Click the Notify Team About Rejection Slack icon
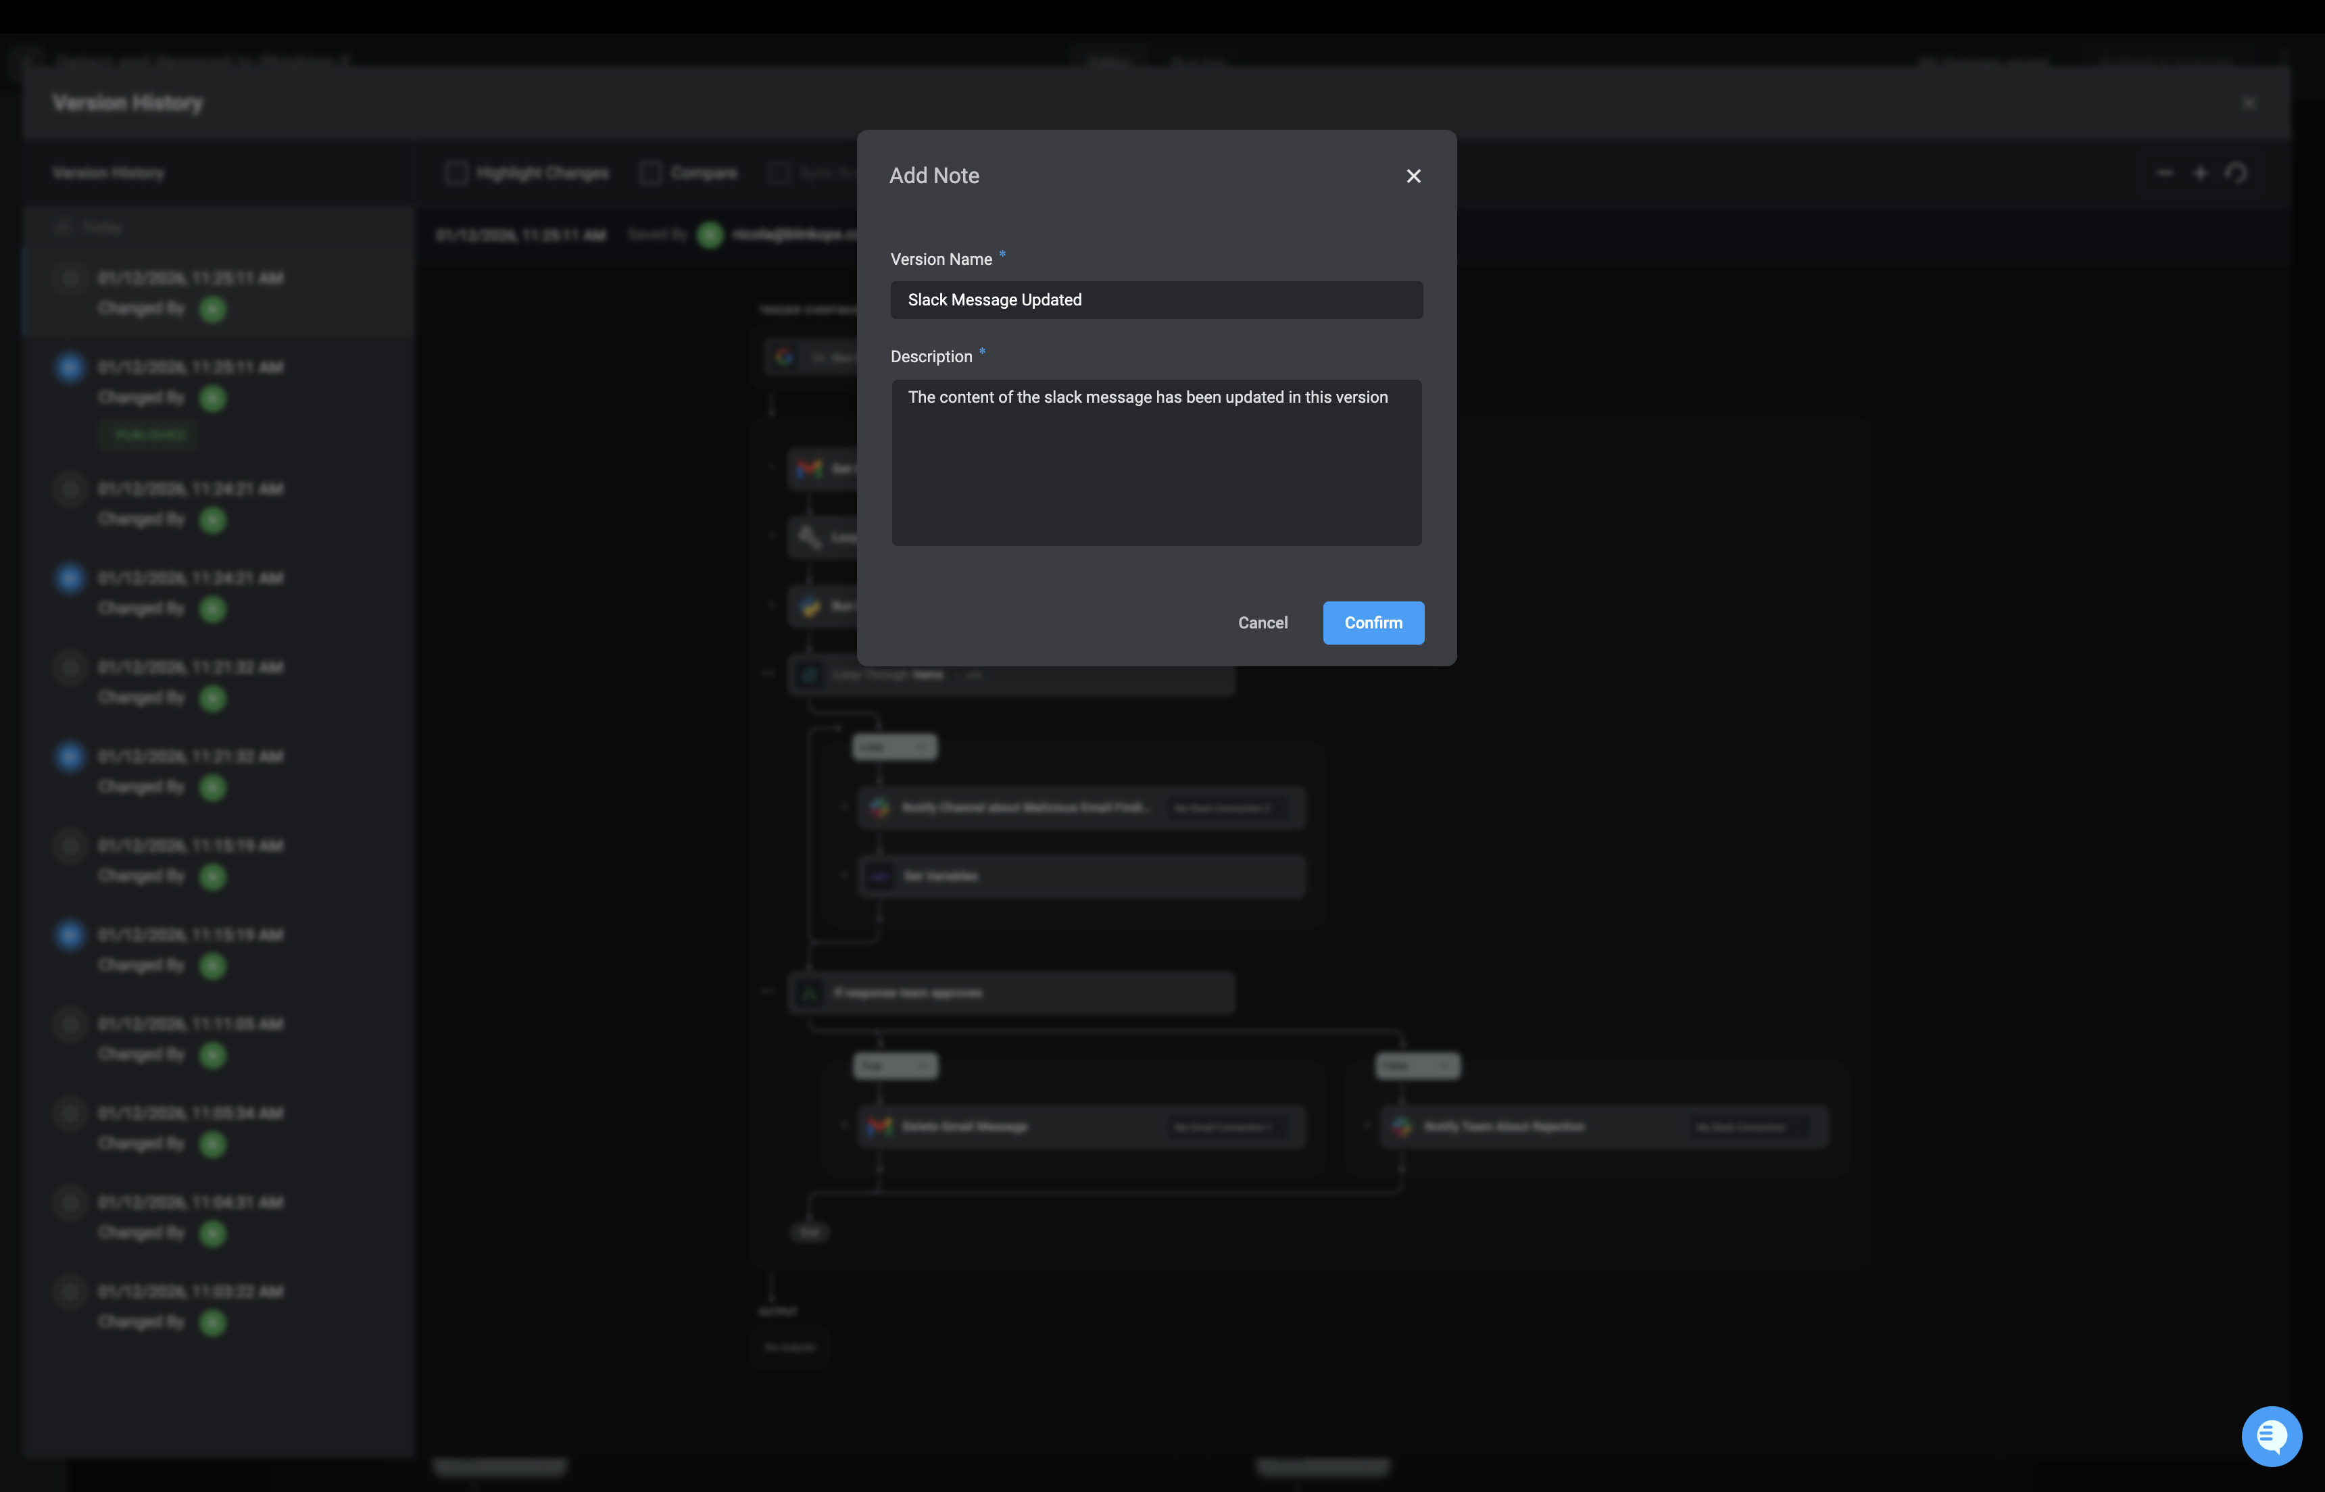The width and height of the screenshot is (2325, 1492). click(1402, 1126)
